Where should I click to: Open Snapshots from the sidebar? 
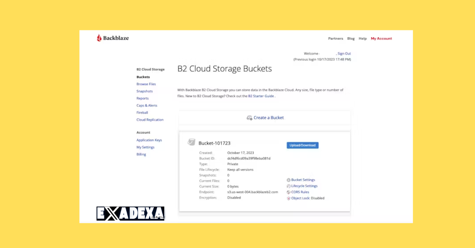pyautogui.click(x=144, y=91)
